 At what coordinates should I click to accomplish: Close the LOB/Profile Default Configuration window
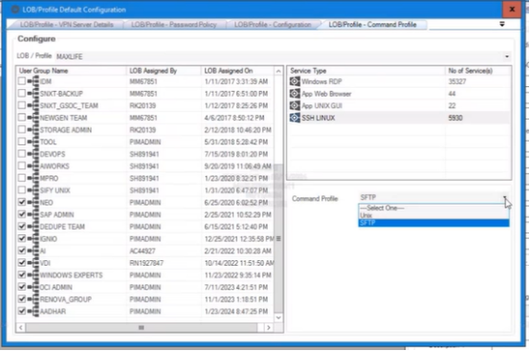coord(512,10)
